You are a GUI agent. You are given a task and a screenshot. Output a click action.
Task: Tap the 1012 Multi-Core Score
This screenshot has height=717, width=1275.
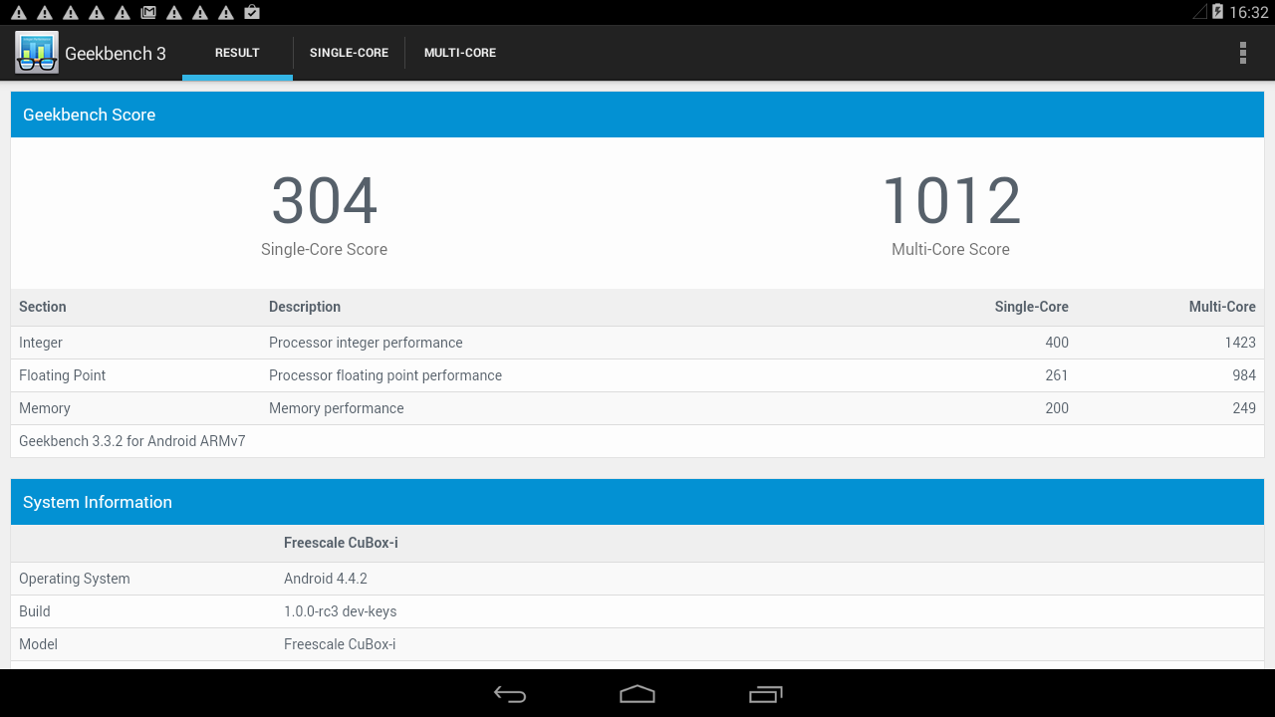tap(950, 202)
